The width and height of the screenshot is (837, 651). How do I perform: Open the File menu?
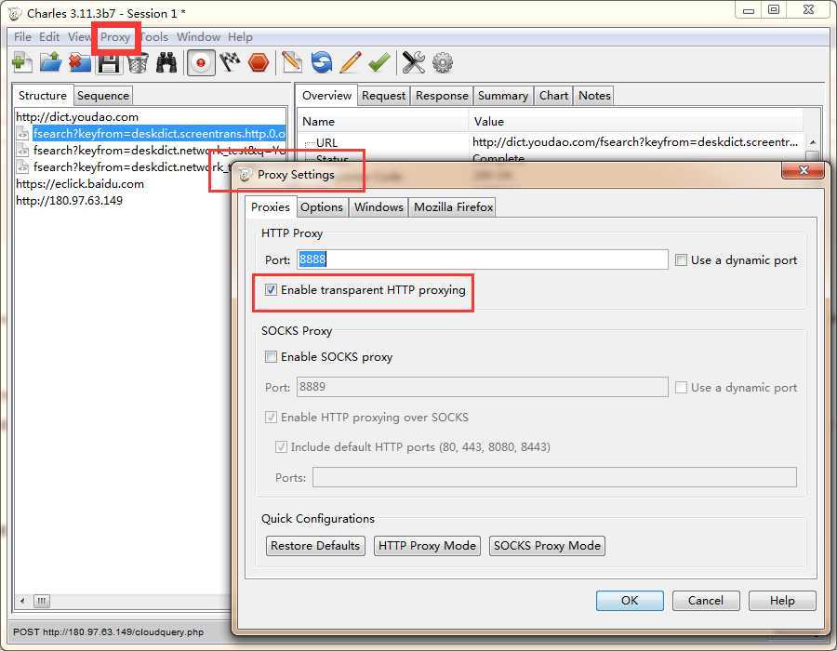click(22, 37)
